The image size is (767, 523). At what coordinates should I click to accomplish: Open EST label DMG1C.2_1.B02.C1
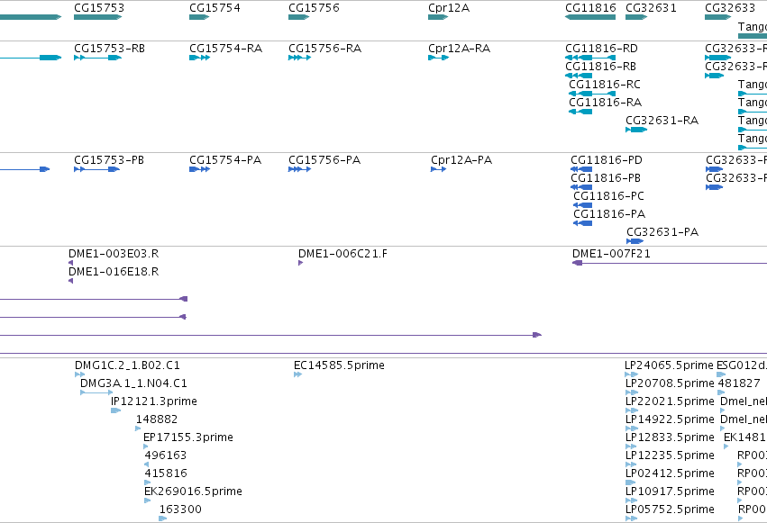point(127,365)
